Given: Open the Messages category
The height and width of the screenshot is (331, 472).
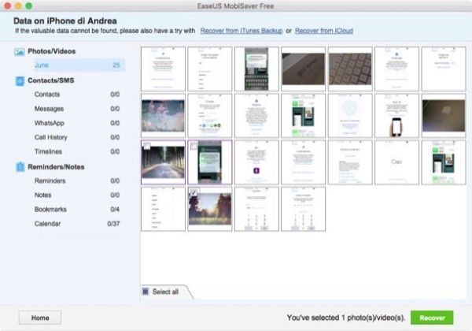Looking at the screenshot, I should [49, 109].
